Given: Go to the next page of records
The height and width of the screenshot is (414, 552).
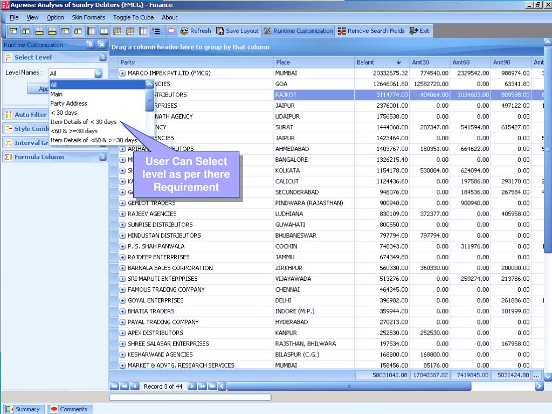Looking at the screenshot, I should pos(202,386).
